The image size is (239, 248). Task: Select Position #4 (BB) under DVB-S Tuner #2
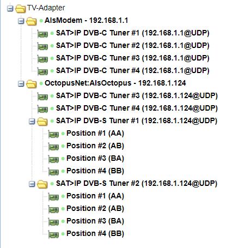95,234
